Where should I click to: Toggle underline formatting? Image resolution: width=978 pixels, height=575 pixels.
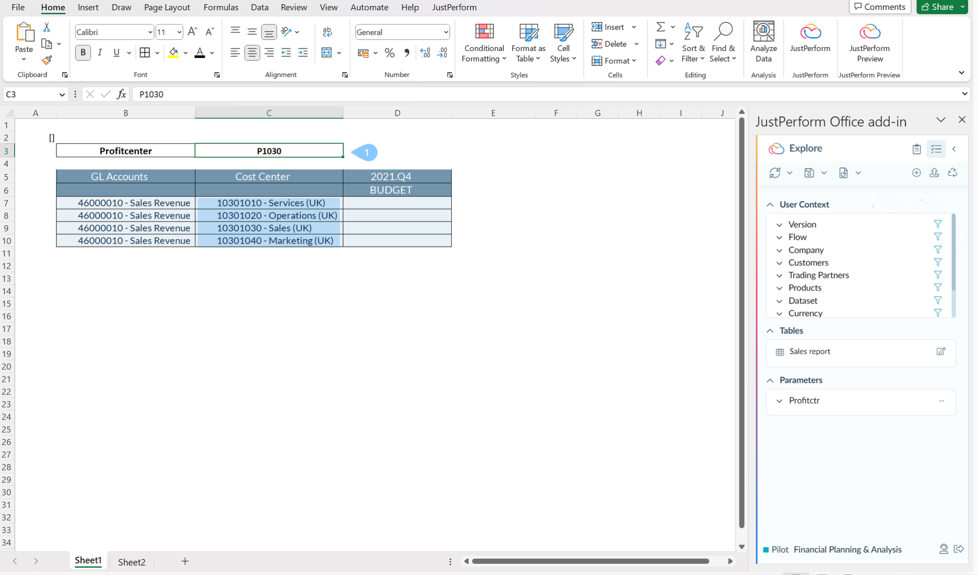pos(116,52)
